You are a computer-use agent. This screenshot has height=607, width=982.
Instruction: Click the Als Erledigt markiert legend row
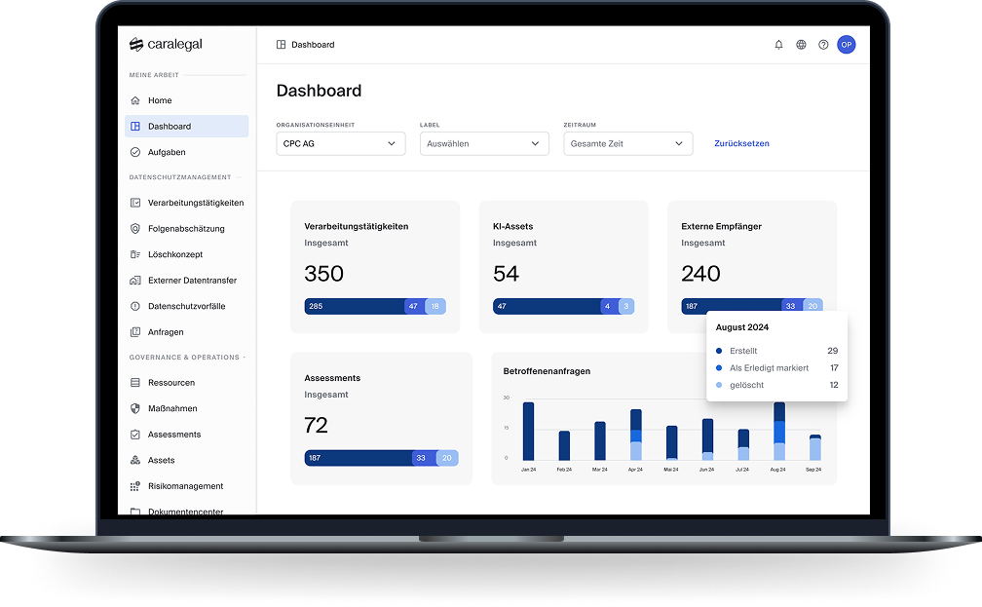(x=776, y=367)
